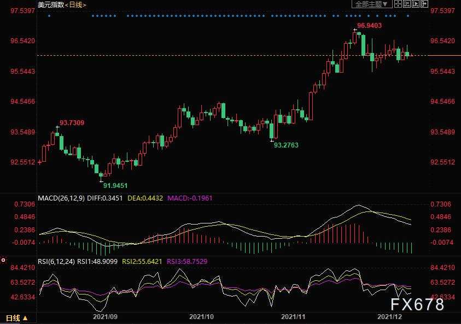The height and width of the screenshot is (324, 461).
Task: Open the 全部主题 dropdown
Action: (372, 4)
